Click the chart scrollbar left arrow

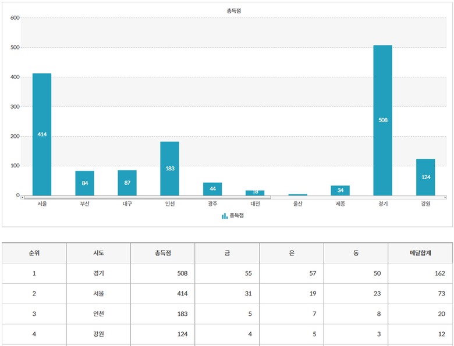[x=23, y=198]
